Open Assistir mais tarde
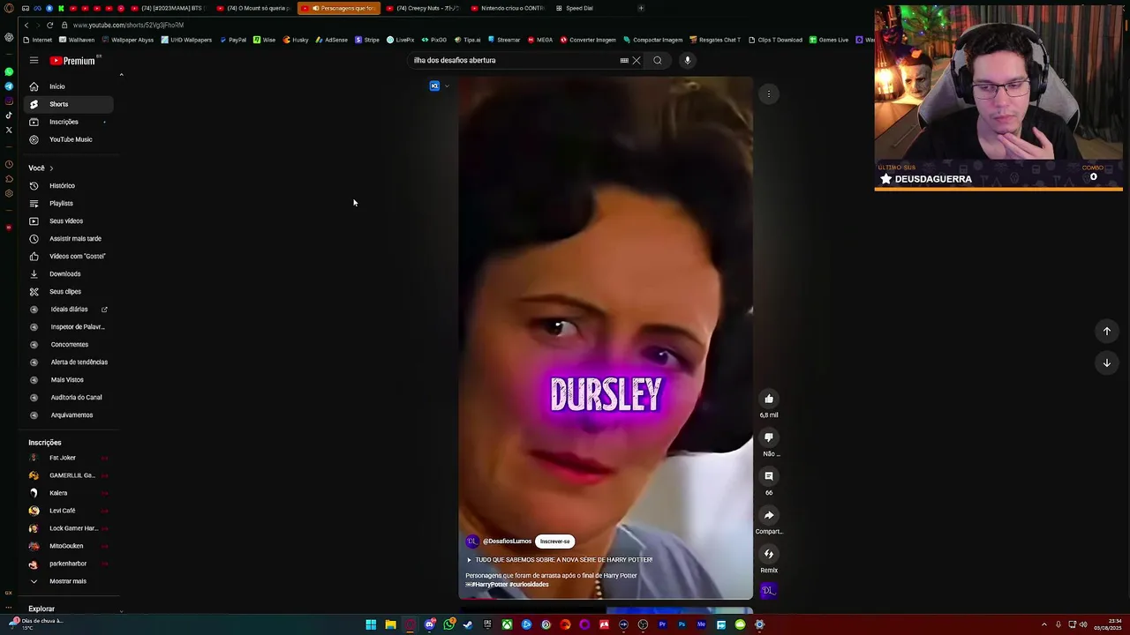 coord(69,239)
